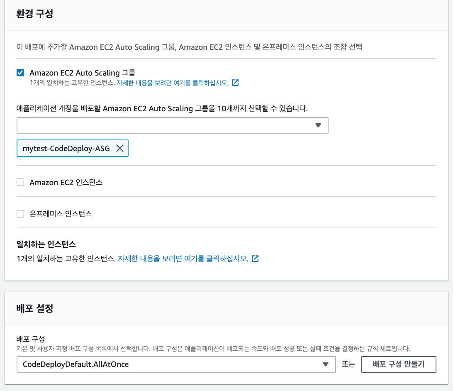This screenshot has height=391, width=453.
Task: Enable Amazon EC2 인스턴스 checkbox
Action: (x=20, y=182)
